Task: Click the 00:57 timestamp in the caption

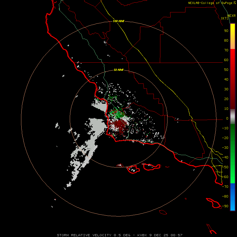Action: (176, 235)
